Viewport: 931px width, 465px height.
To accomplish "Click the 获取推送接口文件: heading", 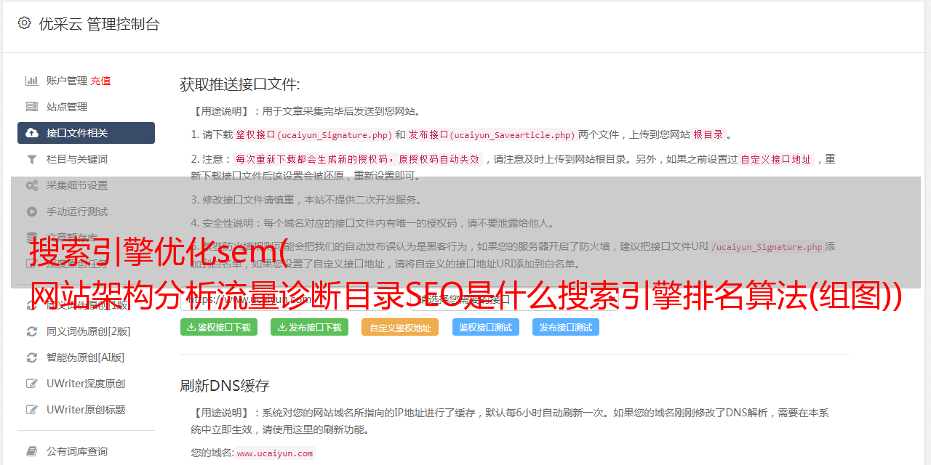I will [240, 84].
